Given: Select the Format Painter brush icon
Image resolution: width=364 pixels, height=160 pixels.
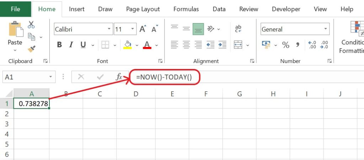Looking at the screenshot, I should pyautogui.click(x=31, y=49).
